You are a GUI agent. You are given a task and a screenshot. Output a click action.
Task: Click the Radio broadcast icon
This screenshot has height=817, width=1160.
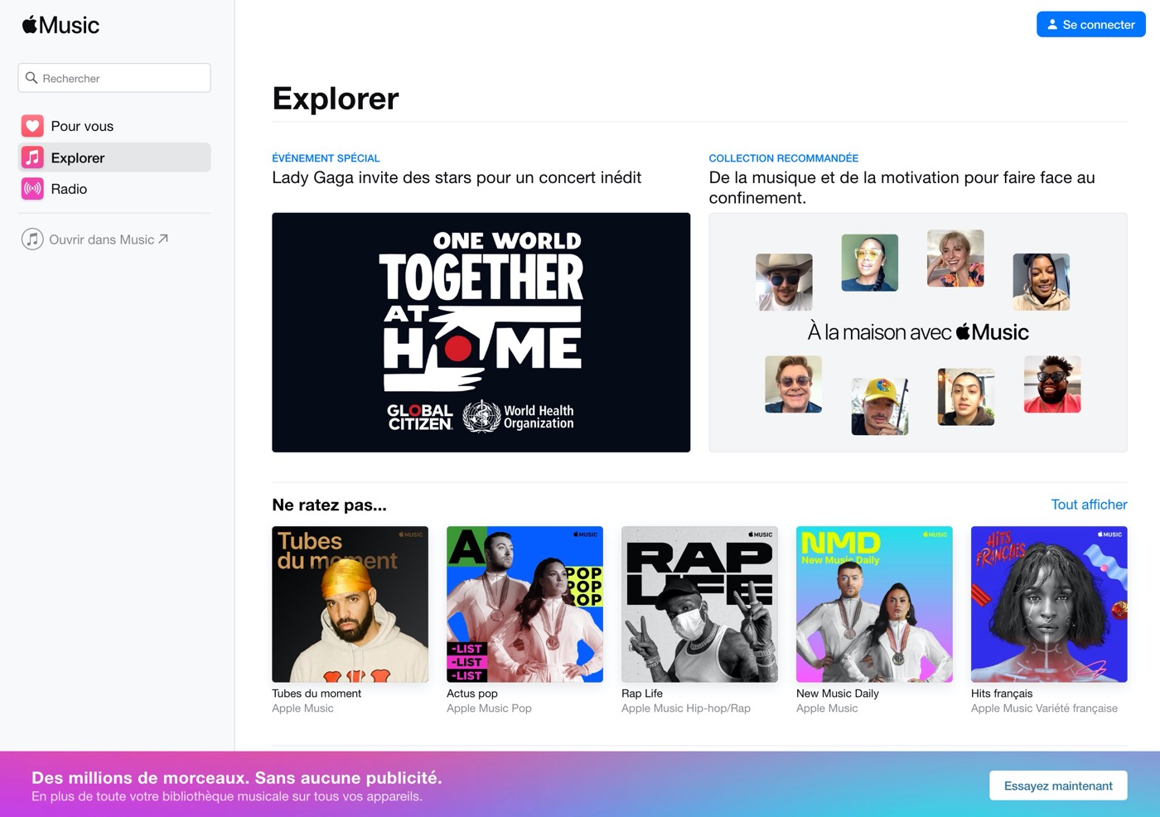pyautogui.click(x=32, y=189)
